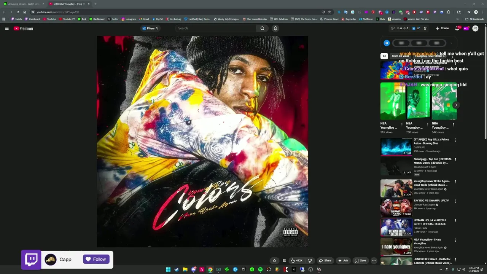The height and width of the screenshot is (274, 487).
Task: Click the browser back arrow
Action: 4,12
